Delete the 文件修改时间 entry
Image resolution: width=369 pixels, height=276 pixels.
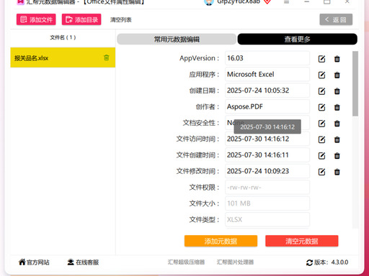(337, 172)
